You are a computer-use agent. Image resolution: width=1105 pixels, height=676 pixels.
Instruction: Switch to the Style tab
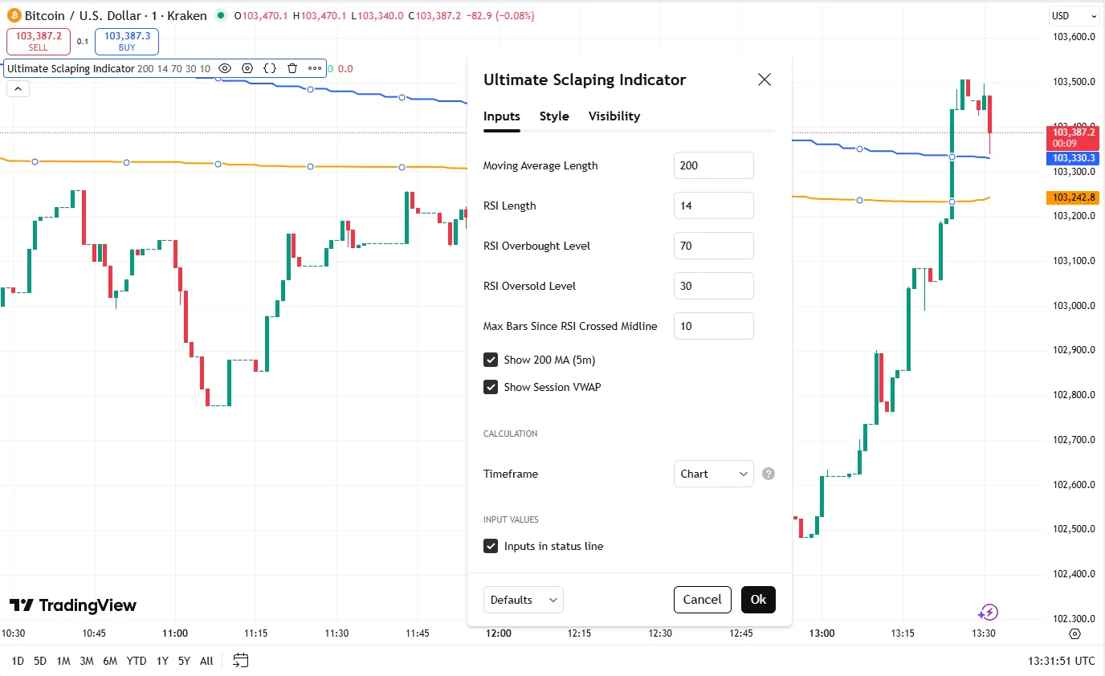tap(554, 116)
